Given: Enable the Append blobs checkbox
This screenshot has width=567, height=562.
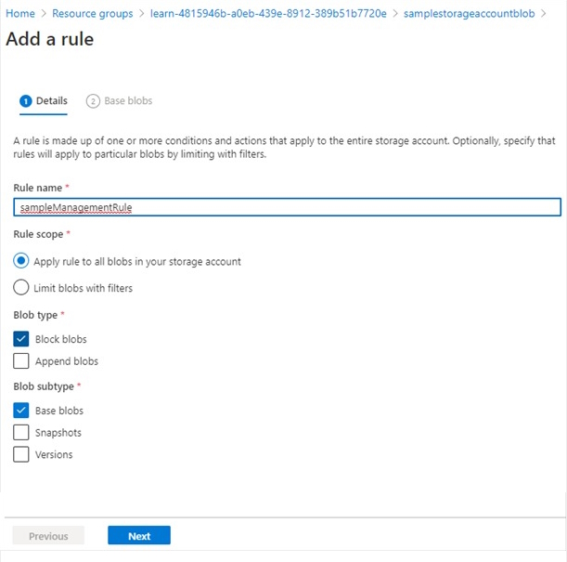Looking at the screenshot, I should tap(21, 361).
